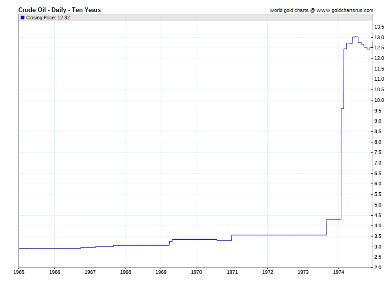Select the 10.0 price axis label
This screenshot has height=284, width=391.
[x=380, y=100]
